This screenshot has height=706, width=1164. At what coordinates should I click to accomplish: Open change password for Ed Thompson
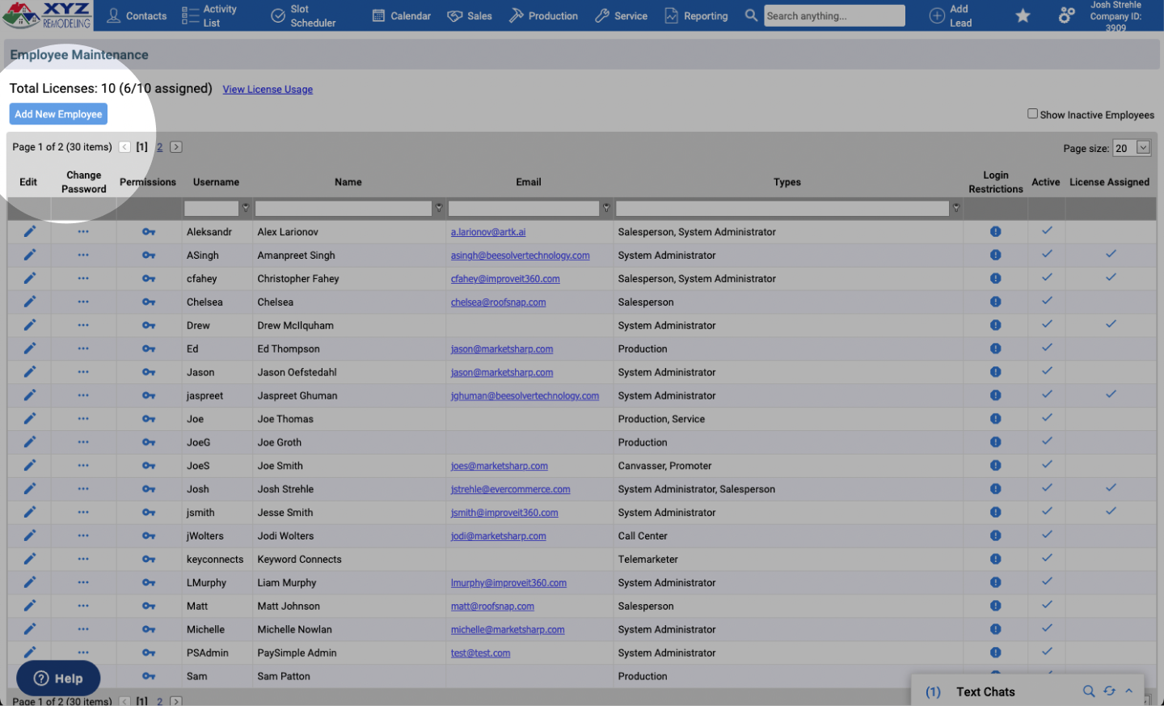click(83, 349)
